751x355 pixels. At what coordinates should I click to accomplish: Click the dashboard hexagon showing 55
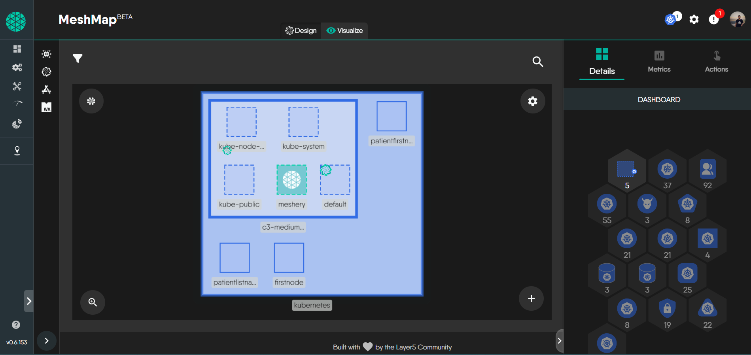[607, 205]
